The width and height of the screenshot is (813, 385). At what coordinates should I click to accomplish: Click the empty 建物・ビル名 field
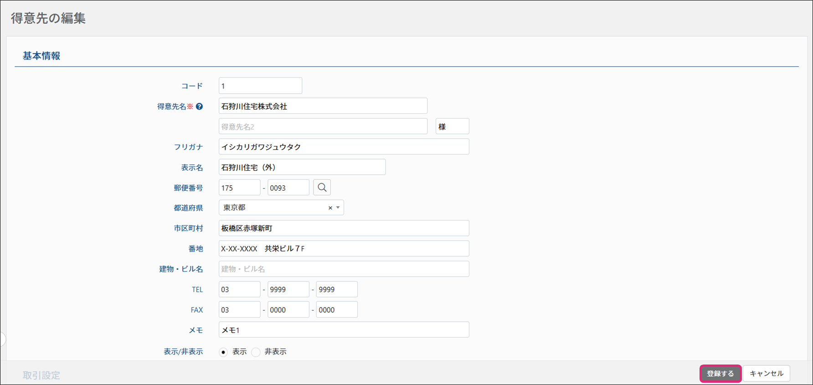344,269
